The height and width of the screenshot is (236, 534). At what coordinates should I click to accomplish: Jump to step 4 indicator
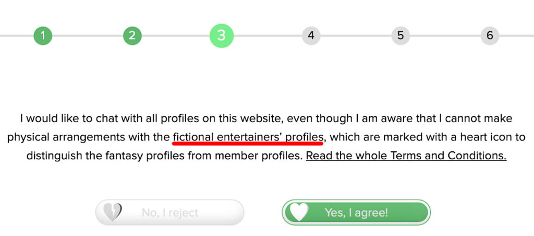point(311,36)
